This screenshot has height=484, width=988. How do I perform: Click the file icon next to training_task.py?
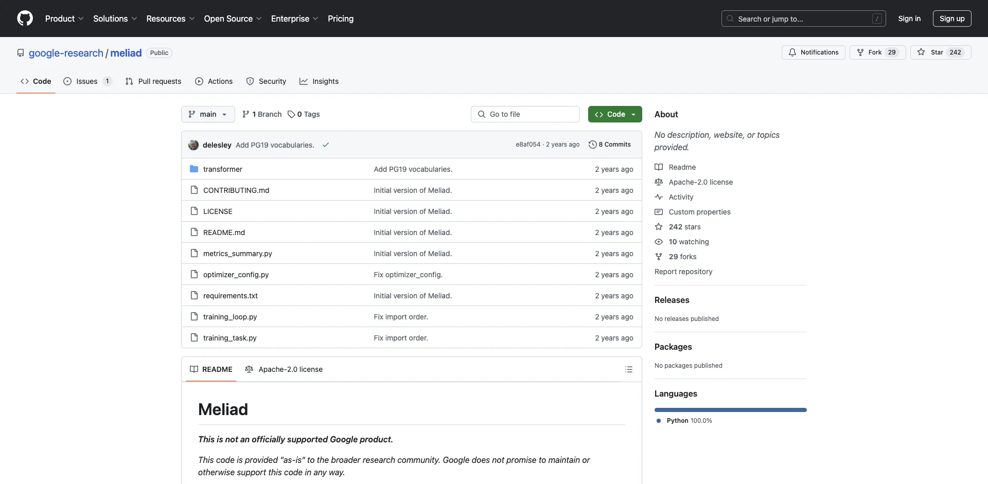194,338
